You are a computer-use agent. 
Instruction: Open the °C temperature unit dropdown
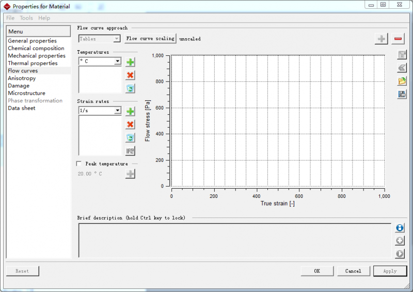(x=100, y=61)
